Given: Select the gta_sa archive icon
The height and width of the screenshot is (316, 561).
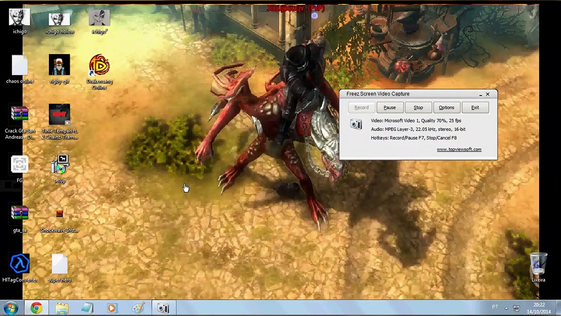Looking at the screenshot, I should click(20, 219).
